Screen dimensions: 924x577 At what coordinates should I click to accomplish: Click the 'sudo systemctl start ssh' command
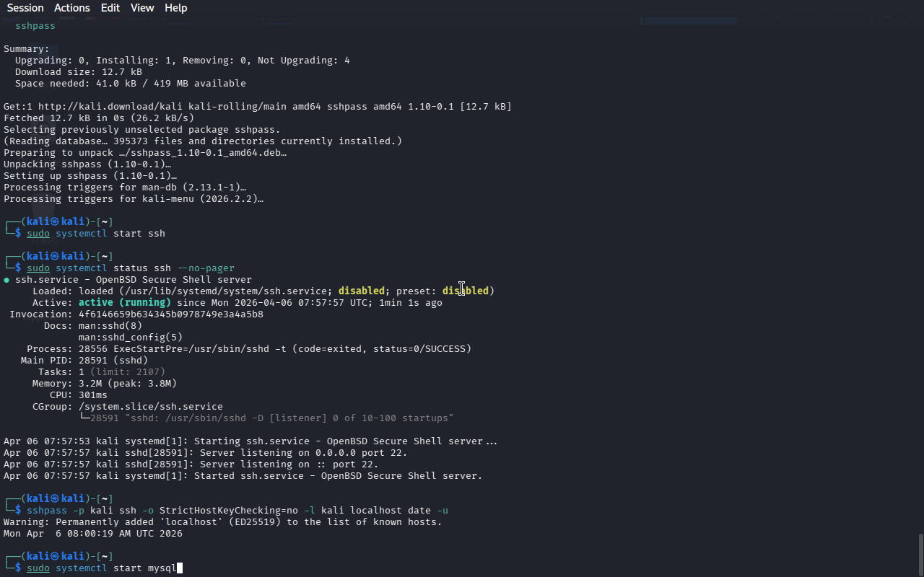pos(96,234)
